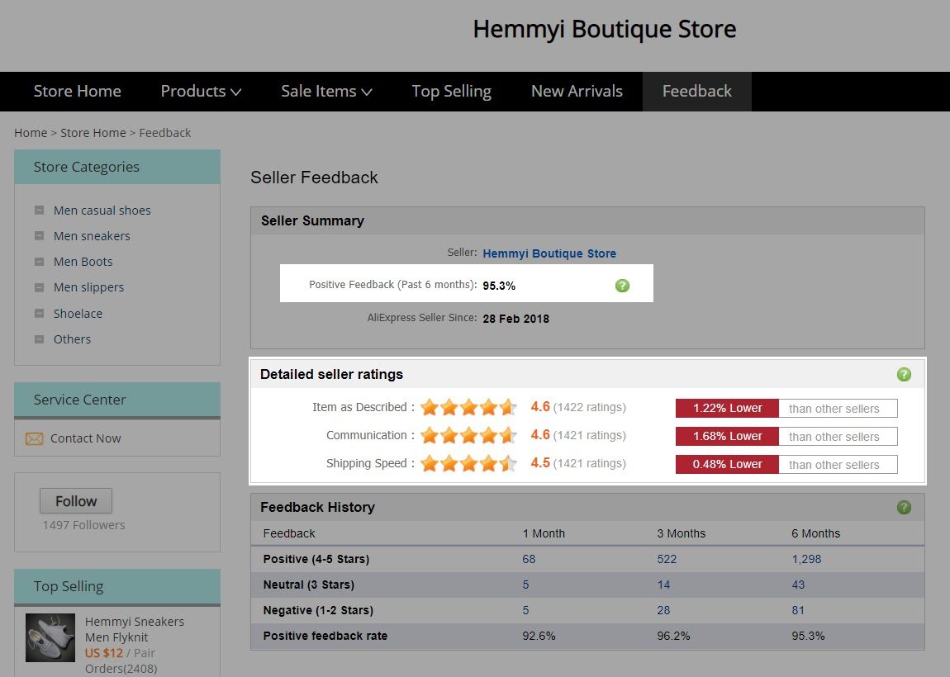
Task: Expand the Products dropdown menu
Action: 201,92
